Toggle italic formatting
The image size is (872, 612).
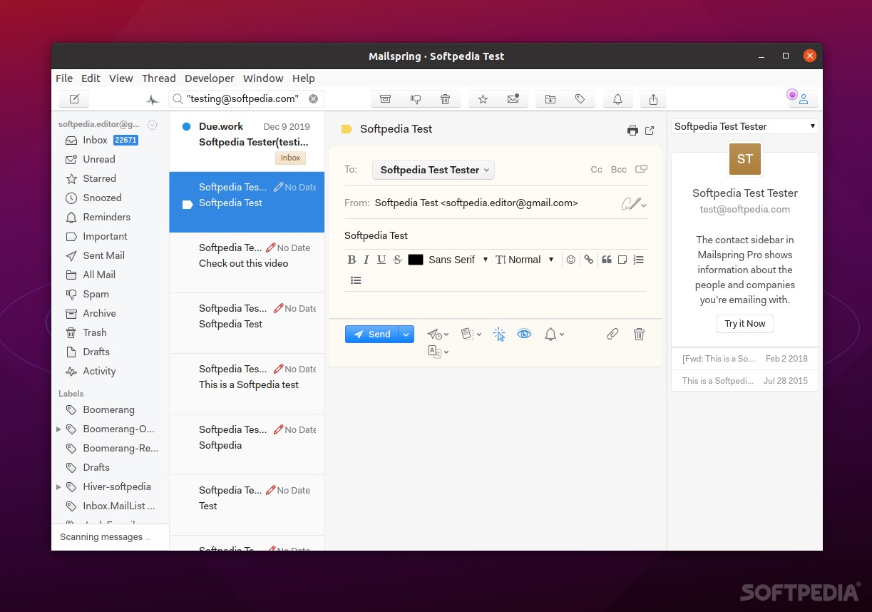(366, 260)
